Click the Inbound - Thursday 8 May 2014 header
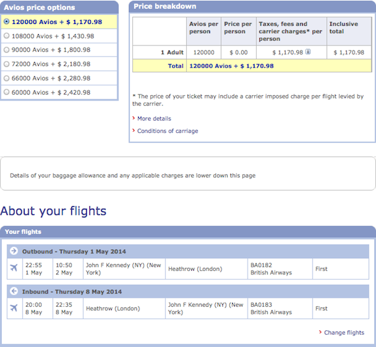 188,292
